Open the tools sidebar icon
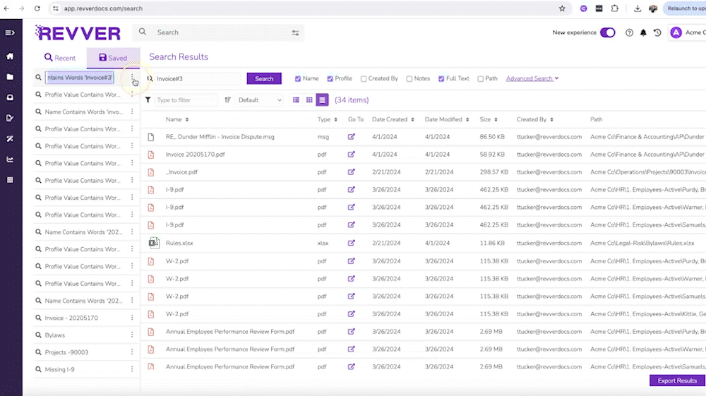Image resolution: width=706 pixels, height=396 pixels. [x=10, y=138]
